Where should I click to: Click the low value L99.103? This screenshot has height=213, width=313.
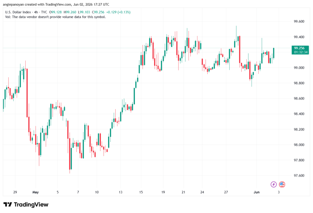[84, 12]
